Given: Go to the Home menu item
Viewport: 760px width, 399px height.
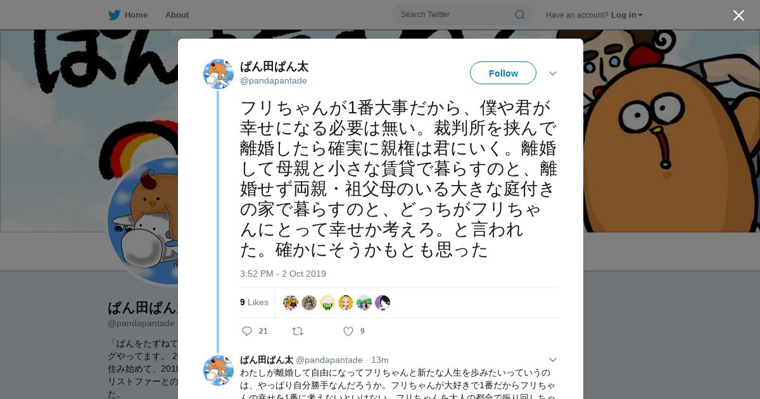Looking at the screenshot, I should (x=136, y=15).
